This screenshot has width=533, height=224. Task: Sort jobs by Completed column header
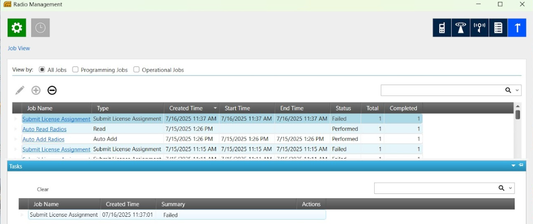403,108
